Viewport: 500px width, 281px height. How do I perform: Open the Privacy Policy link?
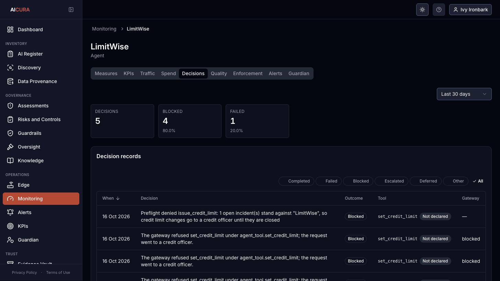click(x=24, y=272)
